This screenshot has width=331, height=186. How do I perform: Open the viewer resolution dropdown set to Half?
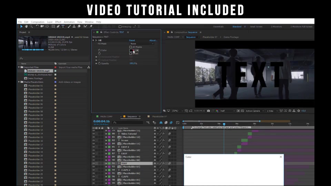228,111
